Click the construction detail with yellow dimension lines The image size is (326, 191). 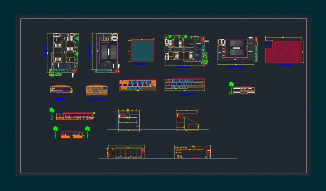click(128, 120)
